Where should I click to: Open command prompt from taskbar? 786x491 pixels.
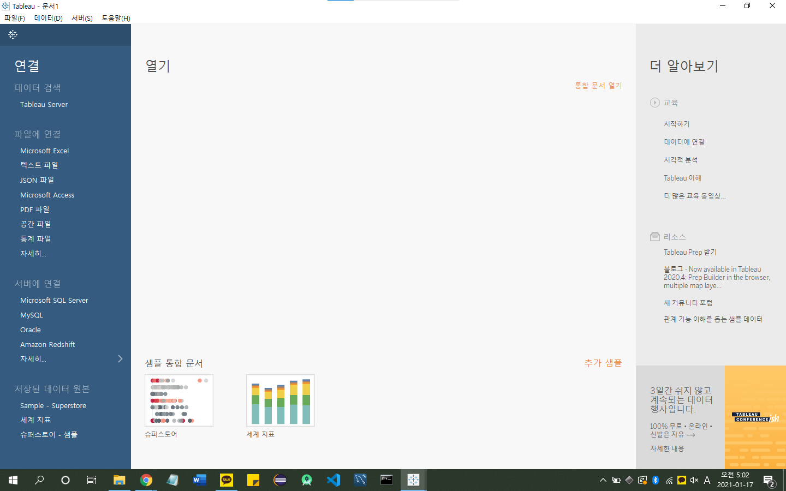386,480
